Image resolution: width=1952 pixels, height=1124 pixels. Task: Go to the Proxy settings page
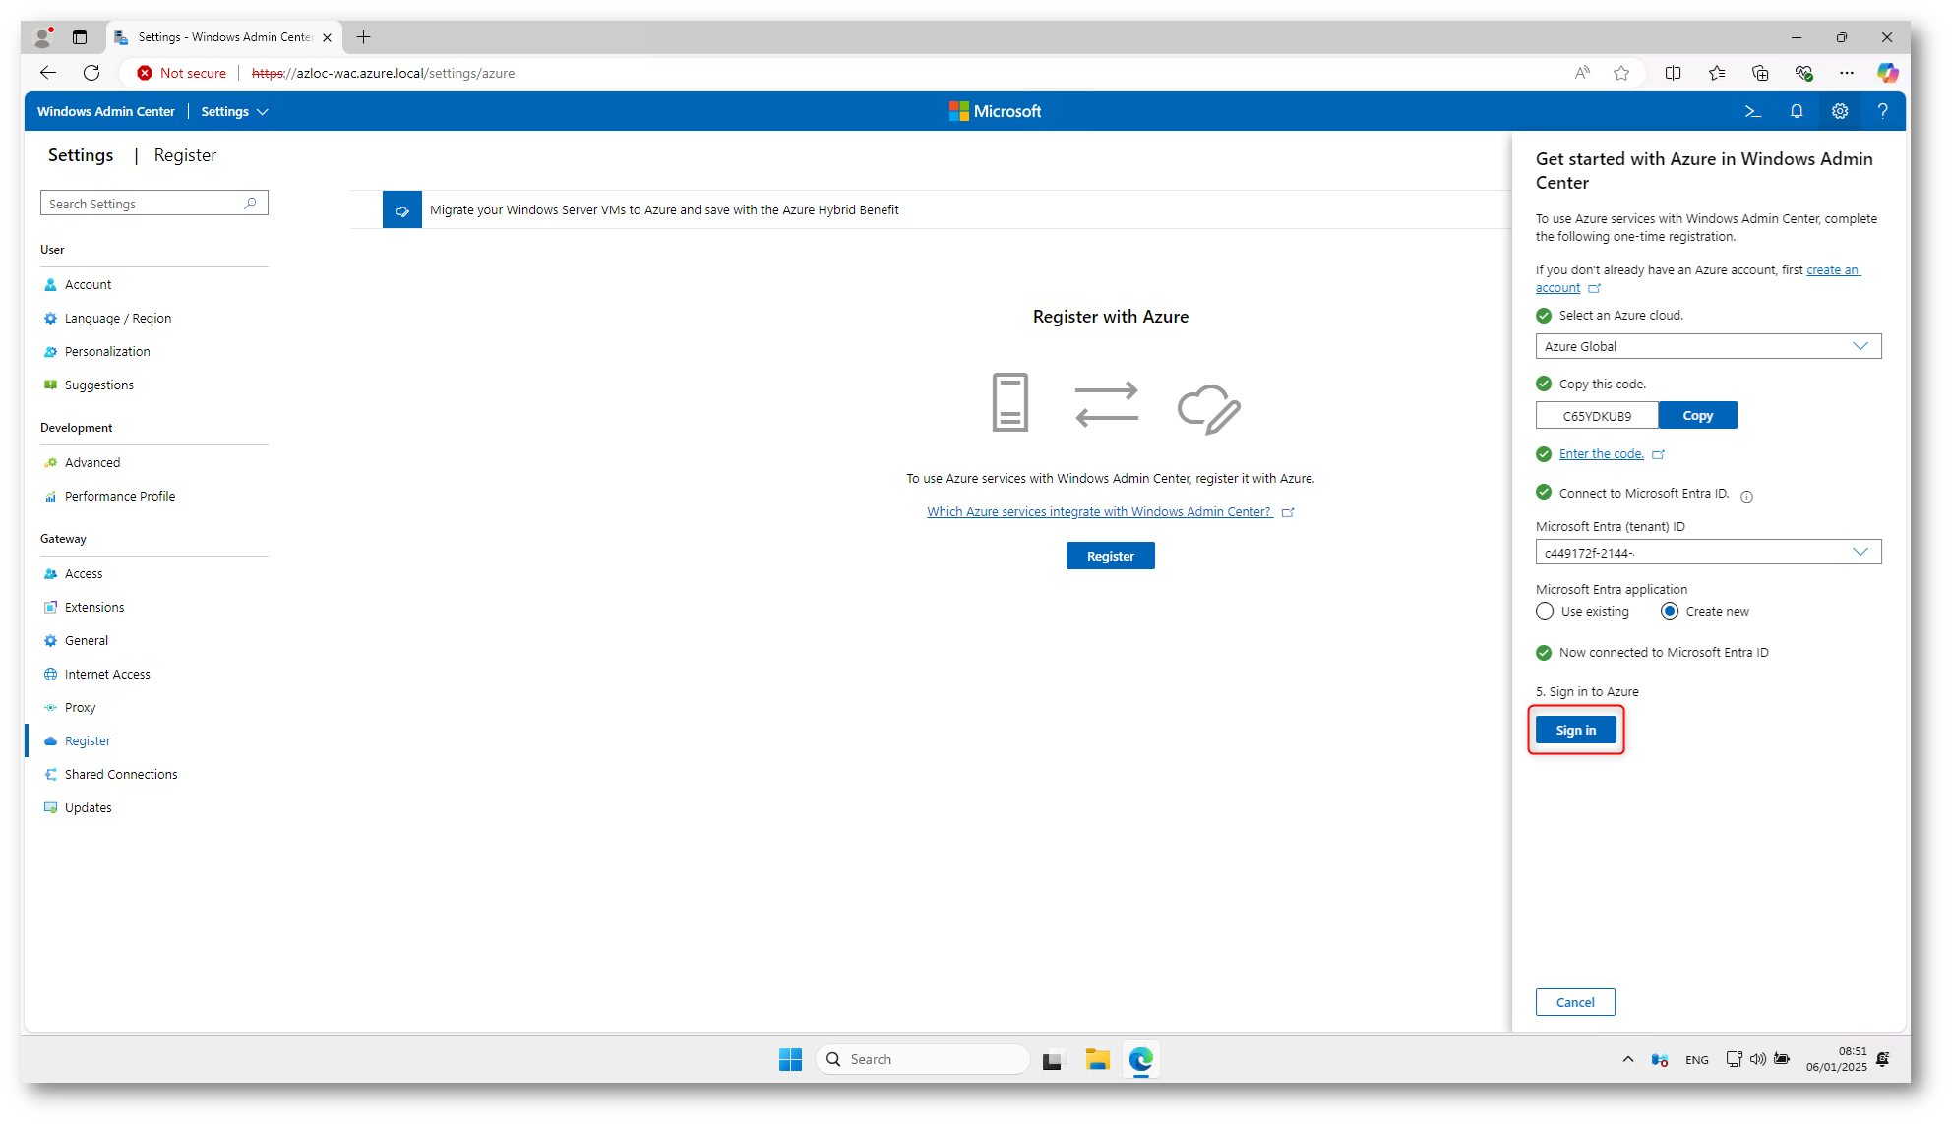click(x=80, y=708)
